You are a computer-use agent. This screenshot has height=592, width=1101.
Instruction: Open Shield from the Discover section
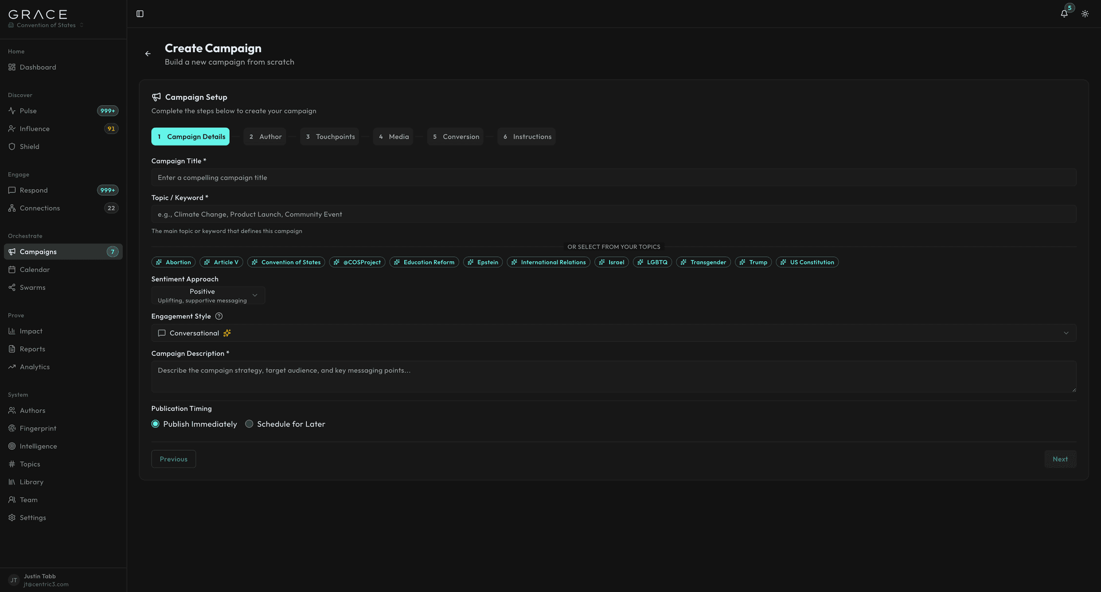pos(29,147)
